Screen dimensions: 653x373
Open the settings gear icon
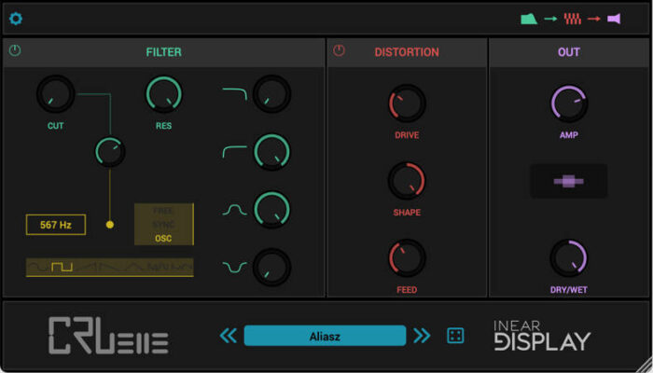pos(16,19)
